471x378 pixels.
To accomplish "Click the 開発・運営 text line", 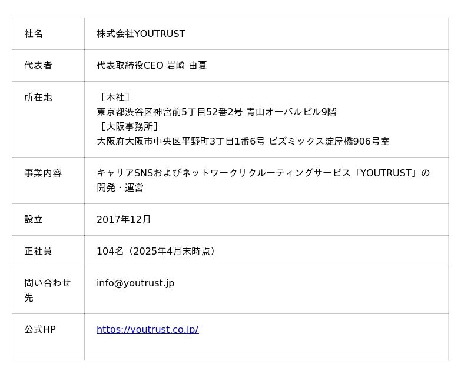I will pyautogui.click(x=120, y=188).
